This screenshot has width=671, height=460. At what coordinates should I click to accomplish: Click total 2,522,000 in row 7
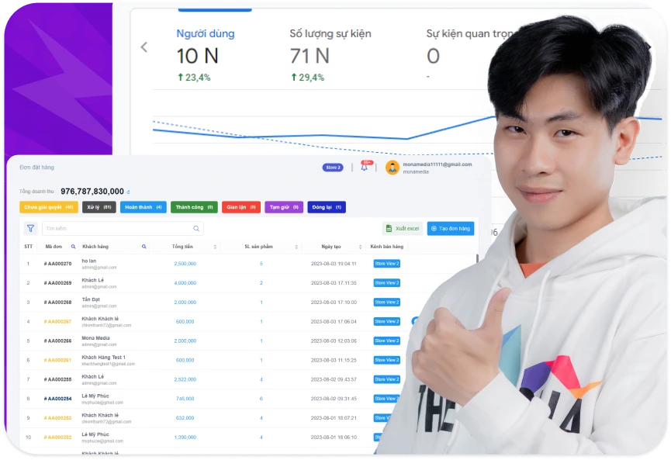point(185,379)
